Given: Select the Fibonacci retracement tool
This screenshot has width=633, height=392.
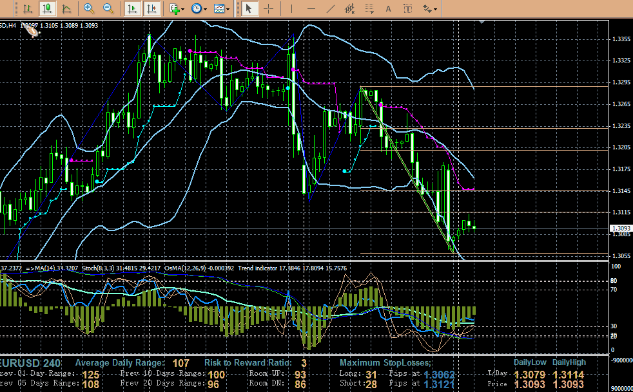Looking at the screenshot, I should tap(369, 9).
